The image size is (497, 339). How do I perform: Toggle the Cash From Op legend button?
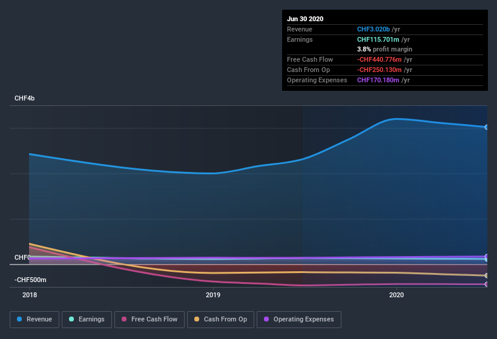point(220,320)
